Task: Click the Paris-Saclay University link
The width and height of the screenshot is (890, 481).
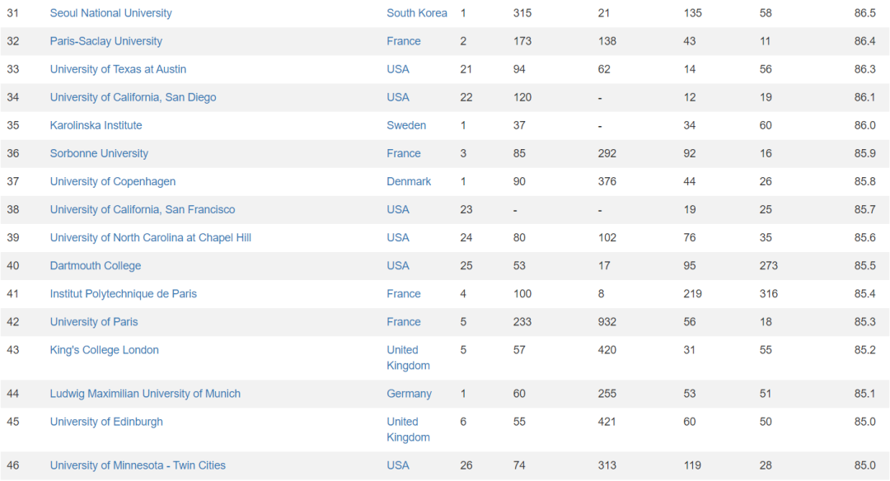Action: 105,41
